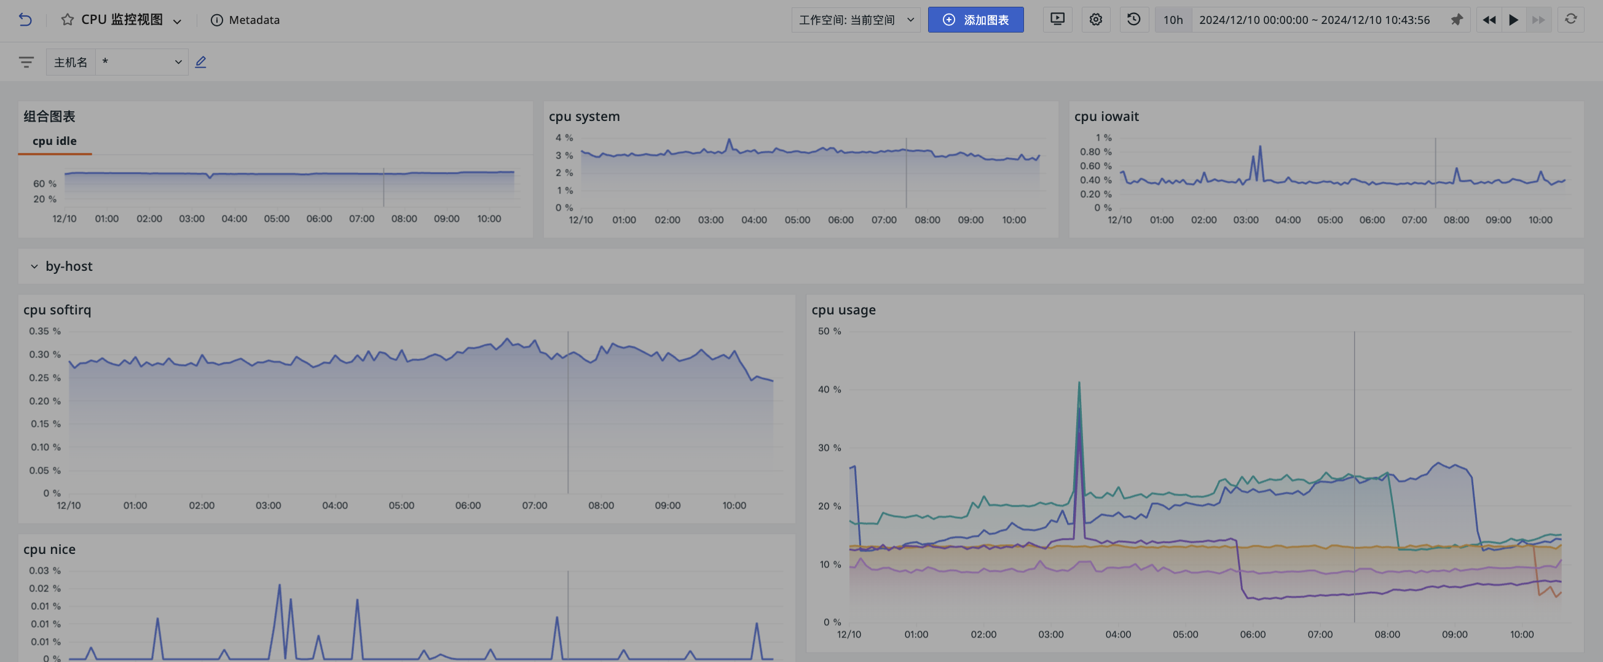Click the date range time field
Viewport: 1603px width, 662px height.
click(1314, 20)
